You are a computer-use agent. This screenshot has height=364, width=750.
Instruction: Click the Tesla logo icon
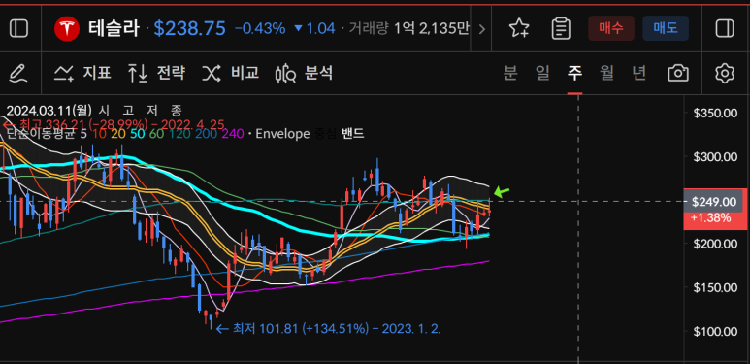point(66,29)
